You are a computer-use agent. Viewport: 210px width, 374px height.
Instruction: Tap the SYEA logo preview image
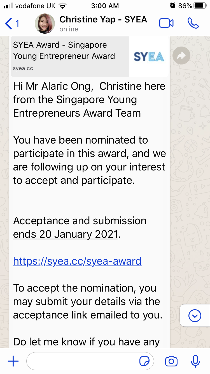click(x=149, y=57)
